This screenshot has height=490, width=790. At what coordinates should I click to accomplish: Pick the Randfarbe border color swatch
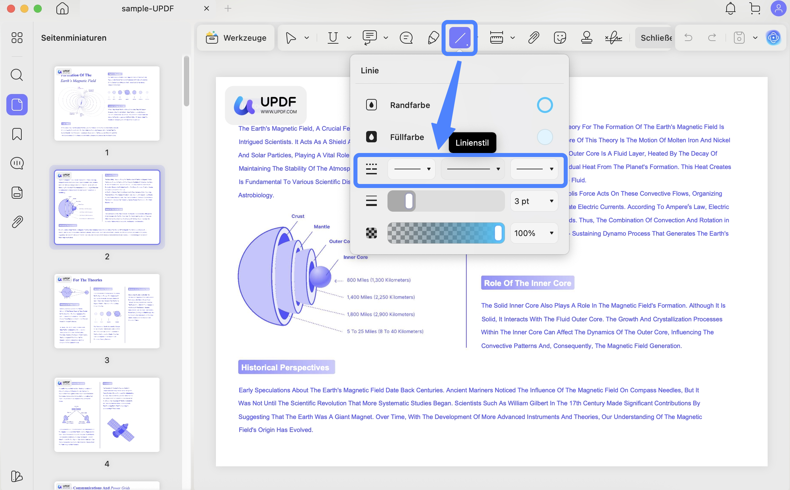coord(545,105)
